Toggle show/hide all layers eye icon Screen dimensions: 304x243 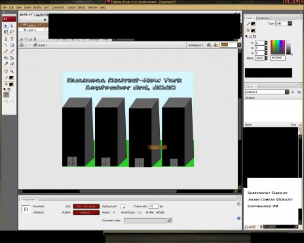(45, 20)
